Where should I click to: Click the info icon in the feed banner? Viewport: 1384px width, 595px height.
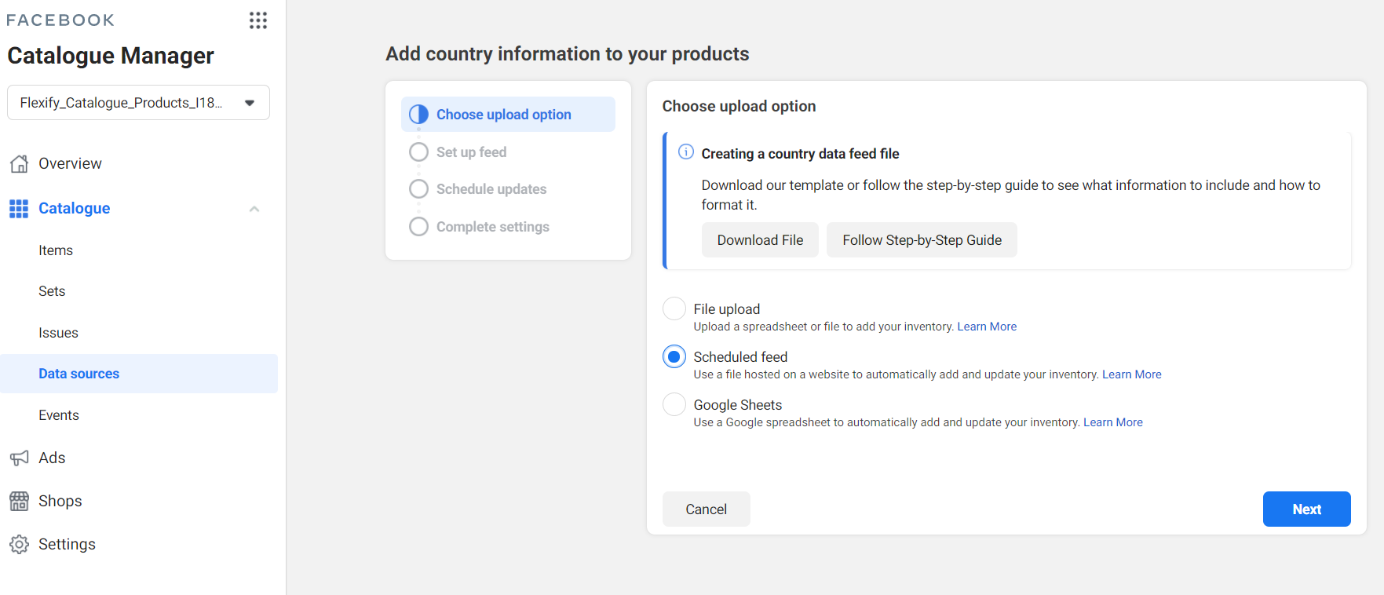[685, 152]
